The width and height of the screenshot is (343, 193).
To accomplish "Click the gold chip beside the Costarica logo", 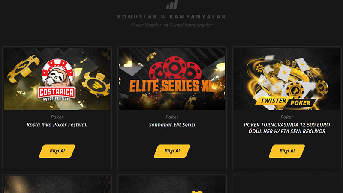I will 96,84.
